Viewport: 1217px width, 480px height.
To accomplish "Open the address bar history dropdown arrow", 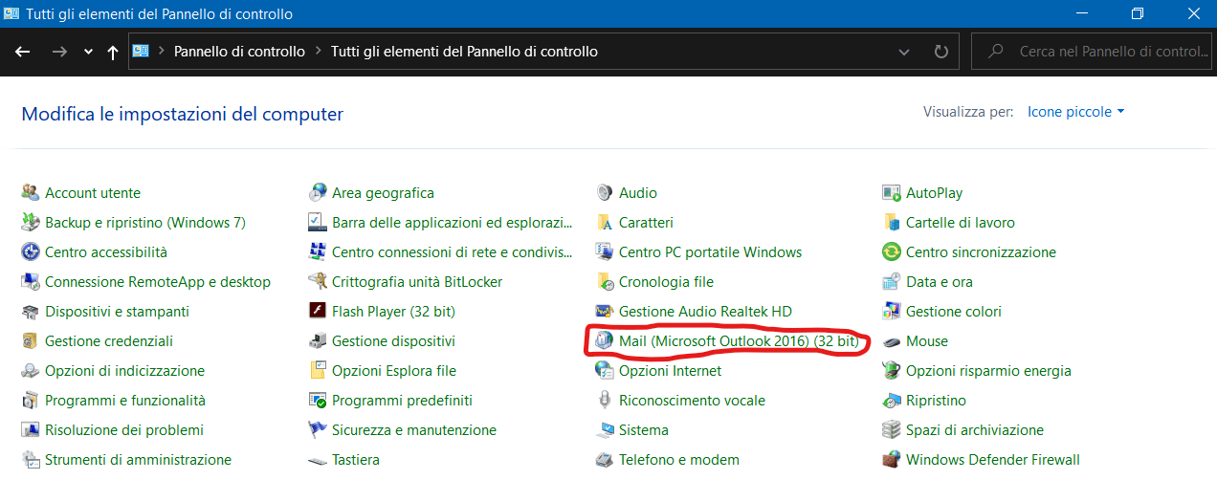I will coord(905,52).
